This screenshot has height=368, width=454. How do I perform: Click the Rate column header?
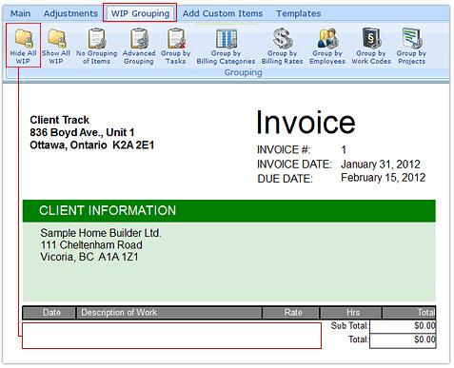pos(291,313)
